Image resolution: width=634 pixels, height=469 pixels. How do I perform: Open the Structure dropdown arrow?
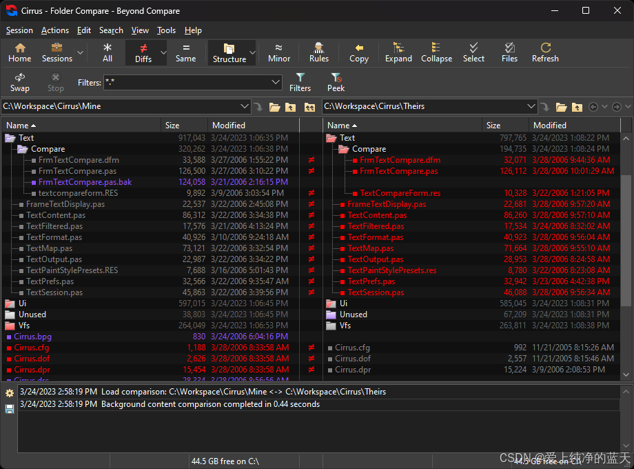pos(252,52)
